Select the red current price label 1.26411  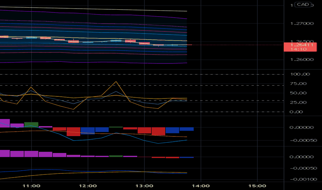(x=300, y=47)
